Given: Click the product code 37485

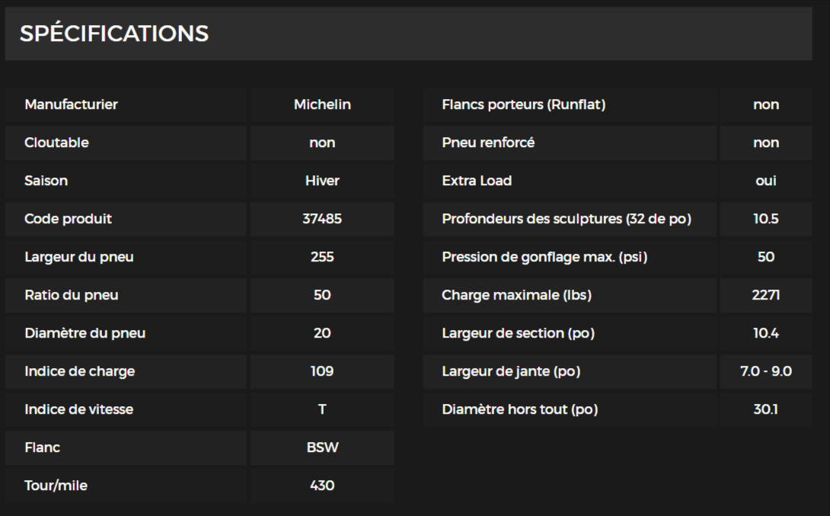Looking at the screenshot, I should point(322,219).
